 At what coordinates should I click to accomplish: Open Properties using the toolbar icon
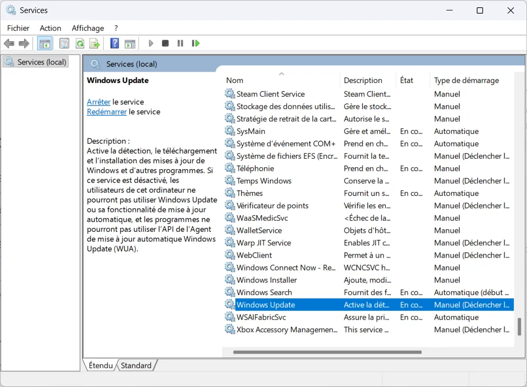[64, 43]
